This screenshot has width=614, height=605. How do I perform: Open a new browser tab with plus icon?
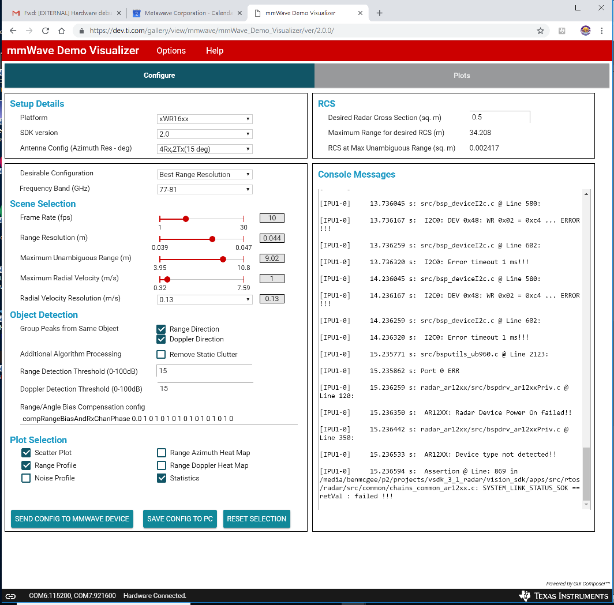click(x=379, y=13)
